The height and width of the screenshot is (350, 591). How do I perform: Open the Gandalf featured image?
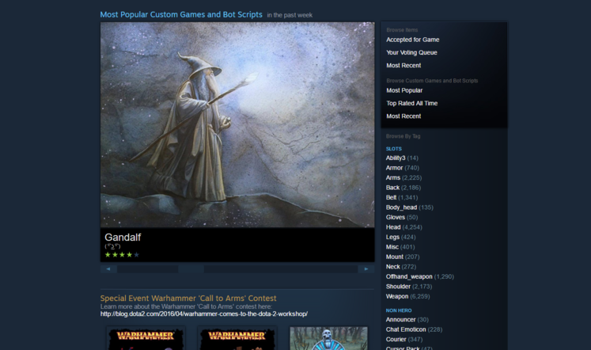tap(237, 125)
